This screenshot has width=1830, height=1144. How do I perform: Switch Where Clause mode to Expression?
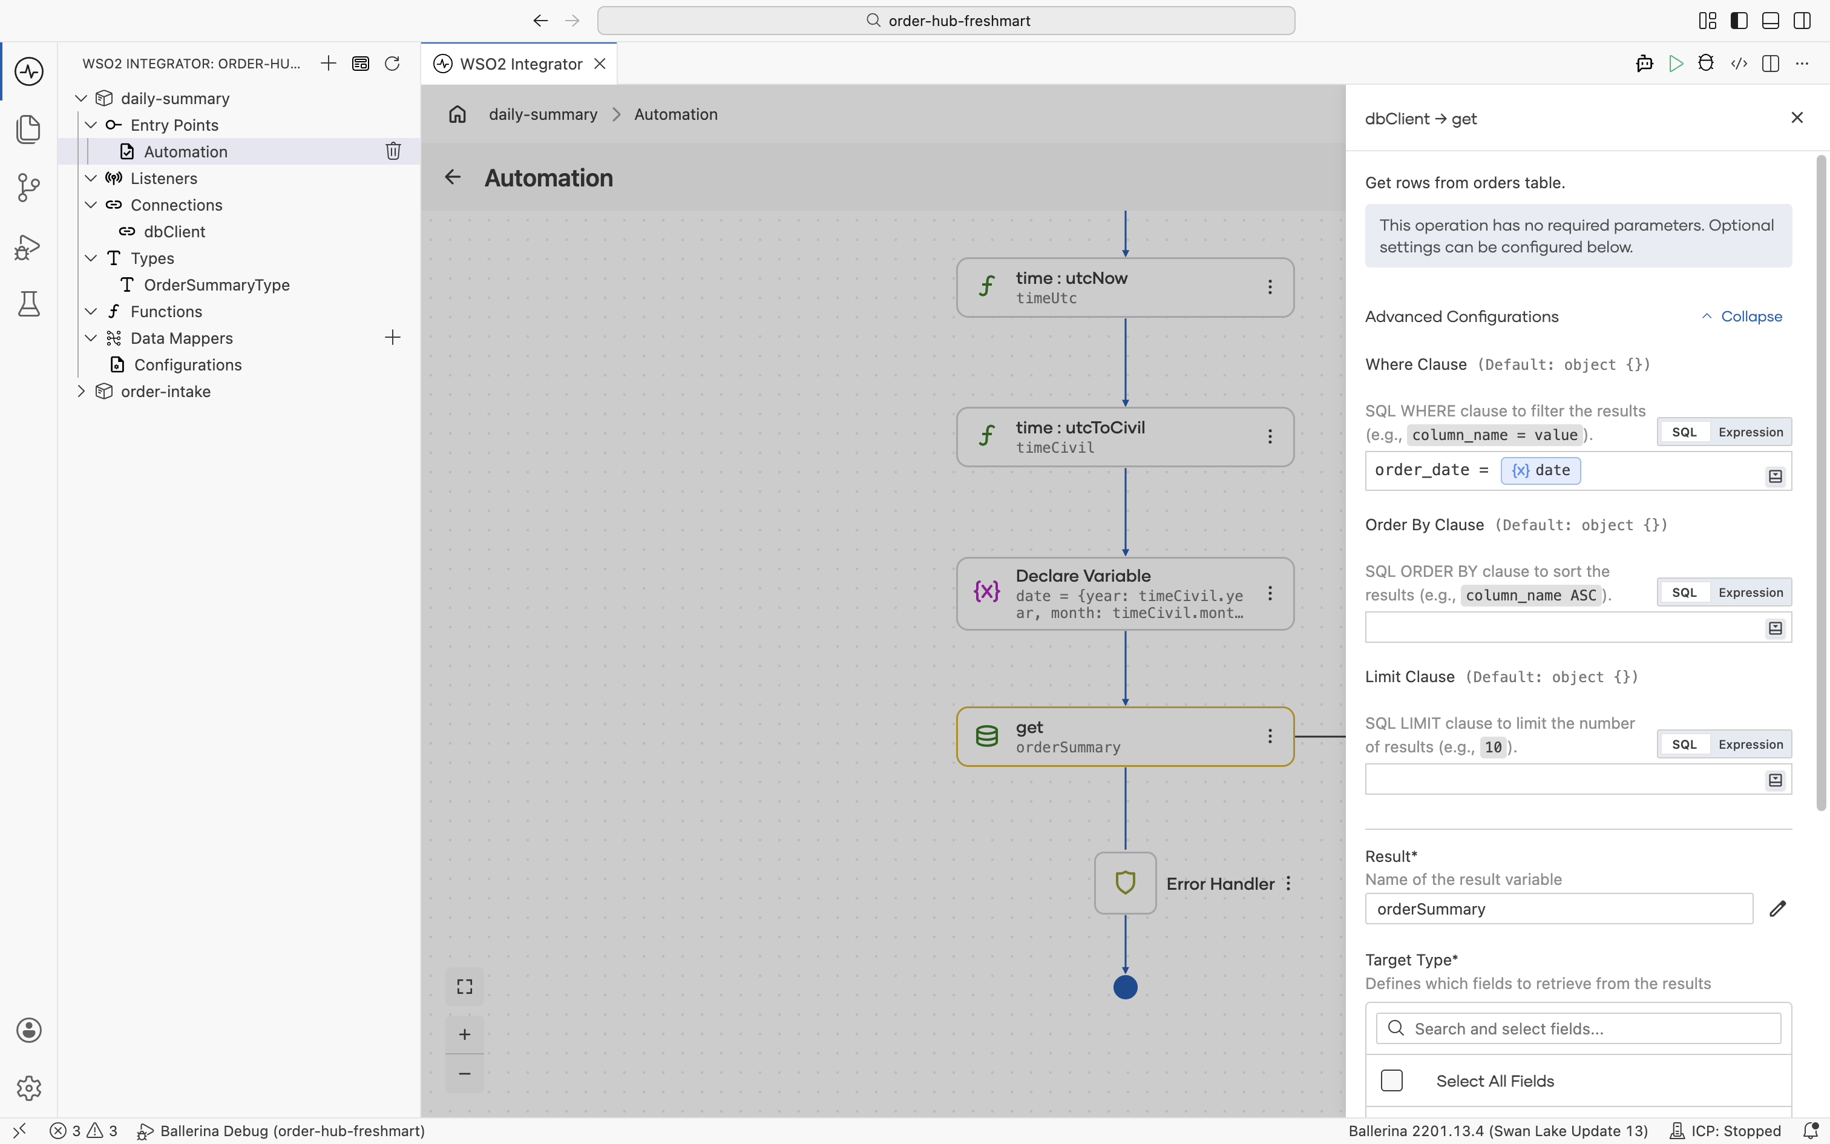click(x=1751, y=432)
